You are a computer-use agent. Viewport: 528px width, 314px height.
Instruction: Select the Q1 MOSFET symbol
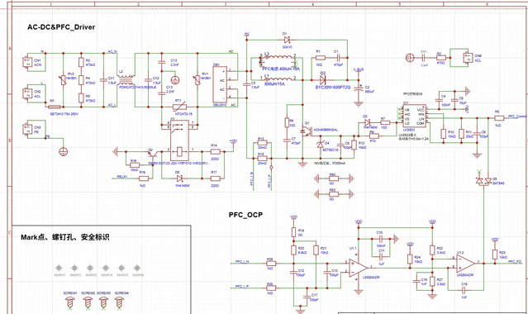click(306, 131)
